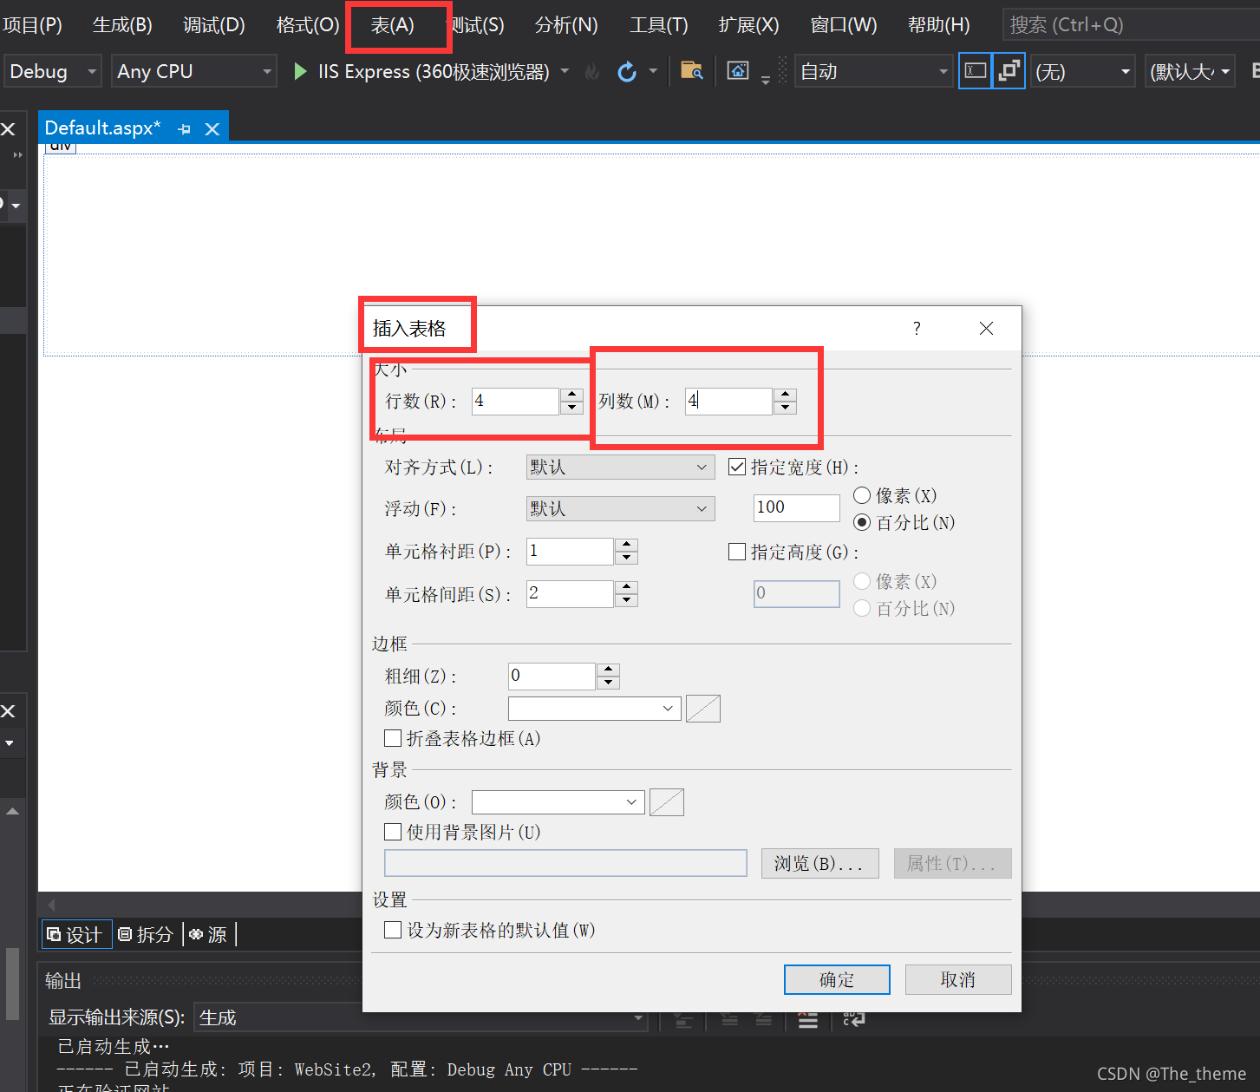This screenshot has width=1260, height=1092.
Task: Open the 生成(B) menu
Action: click(122, 25)
